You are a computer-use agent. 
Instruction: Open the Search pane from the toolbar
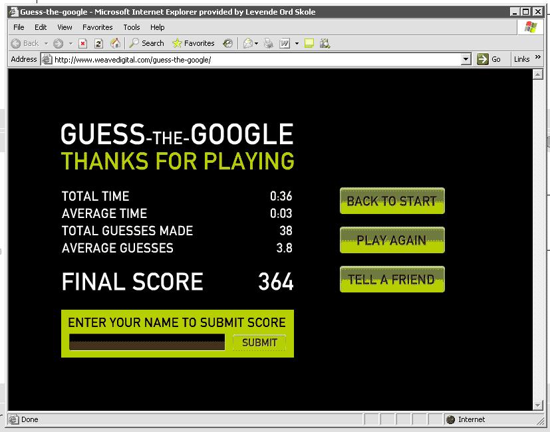pos(146,43)
